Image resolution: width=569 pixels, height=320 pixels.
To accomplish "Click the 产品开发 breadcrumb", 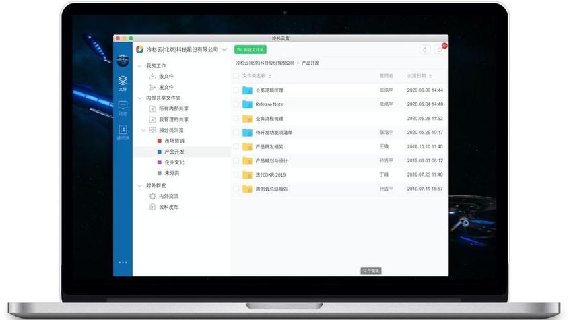I will click(x=310, y=63).
